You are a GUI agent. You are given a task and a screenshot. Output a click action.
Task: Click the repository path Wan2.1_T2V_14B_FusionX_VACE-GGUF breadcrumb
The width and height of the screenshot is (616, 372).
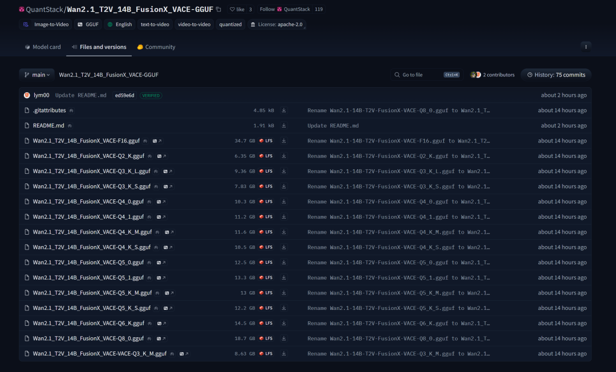coord(109,75)
